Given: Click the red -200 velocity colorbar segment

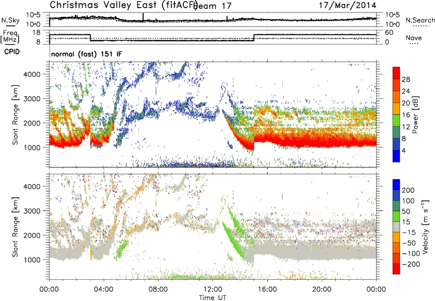Looking at the screenshot, I should (x=396, y=269).
